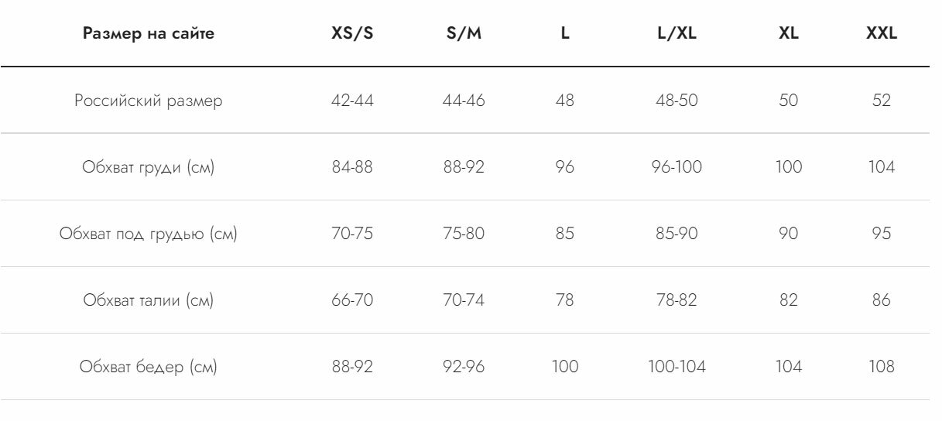Select the XS/S column header

[352, 34]
